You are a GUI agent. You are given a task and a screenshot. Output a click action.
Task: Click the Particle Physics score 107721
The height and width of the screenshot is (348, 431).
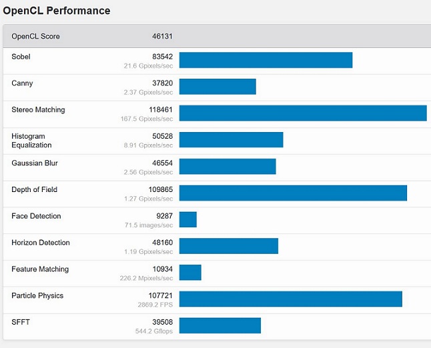[x=161, y=295]
